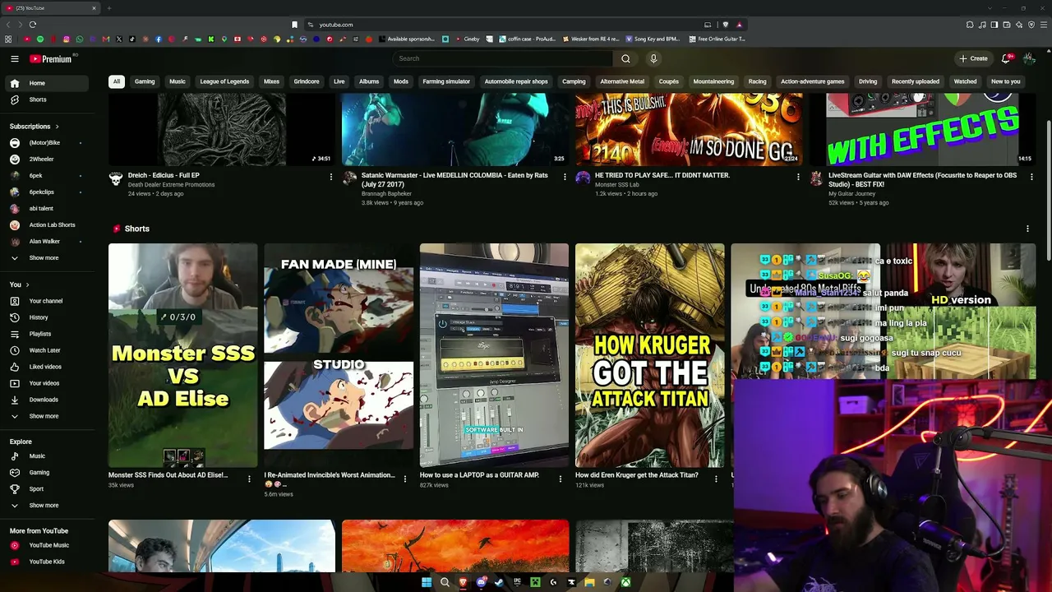The height and width of the screenshot is (592, 1052).
Task: Filter by League of Legends chip
Action: [224, 81]
